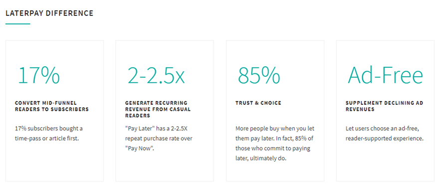Click 'Generate Recurring Revenue from Casual Readers' title
The image size is (439, 195).
point(158,109)
